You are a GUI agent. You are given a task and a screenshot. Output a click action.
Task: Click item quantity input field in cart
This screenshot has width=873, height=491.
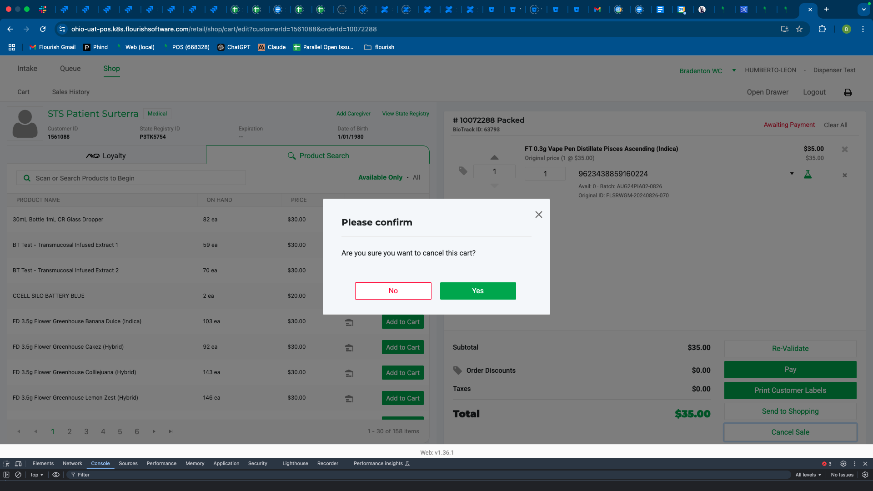point(494,172)
